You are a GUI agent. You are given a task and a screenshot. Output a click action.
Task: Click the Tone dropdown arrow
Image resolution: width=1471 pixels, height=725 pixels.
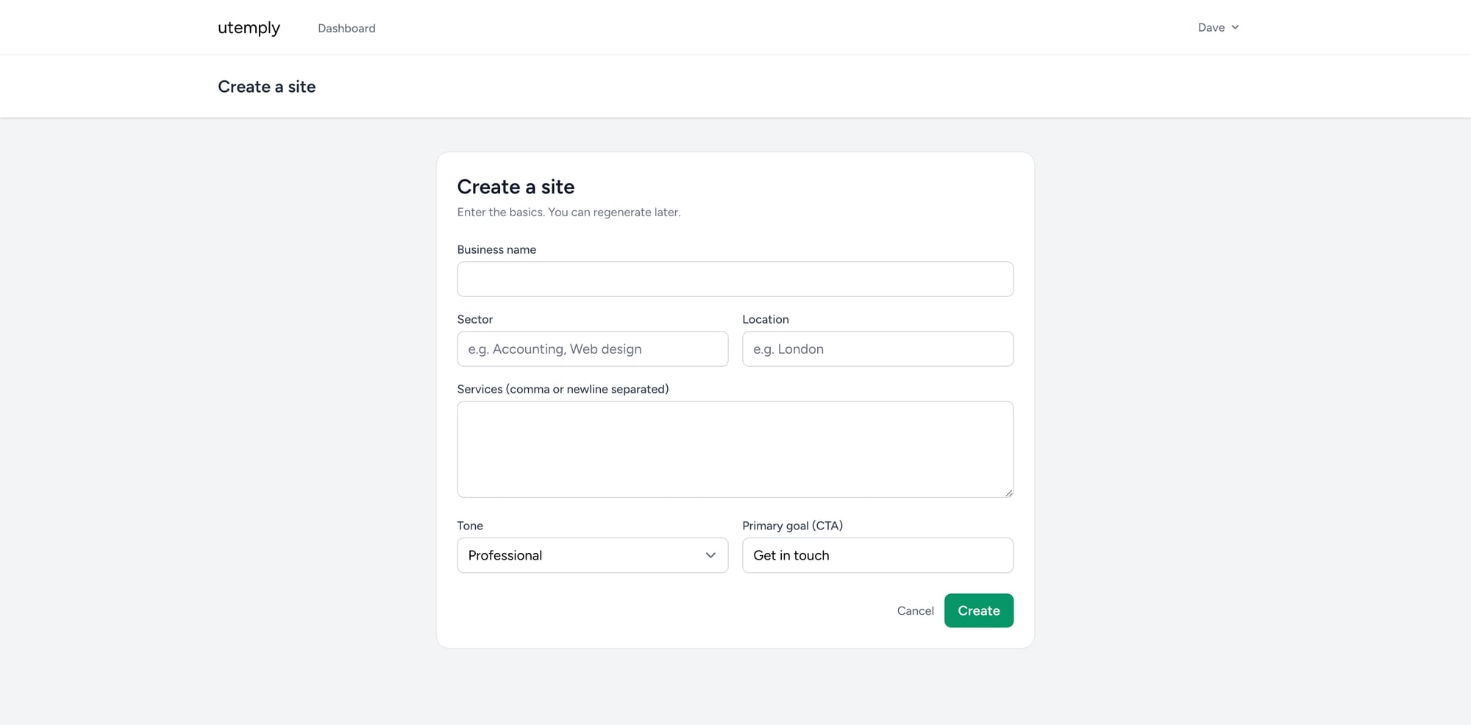pos(710,555)
